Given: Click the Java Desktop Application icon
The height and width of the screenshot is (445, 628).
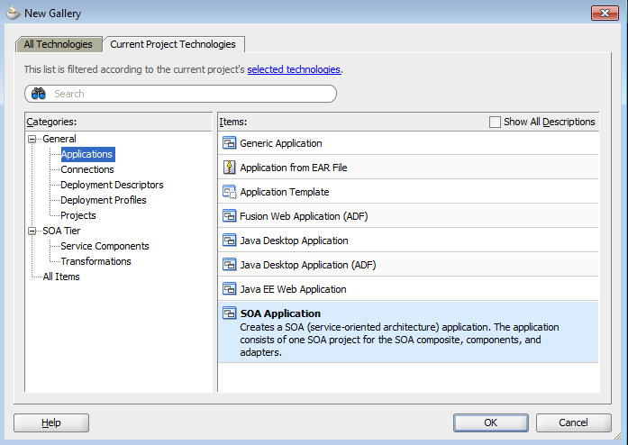Looking at the screenshot, I should [229, 241].
